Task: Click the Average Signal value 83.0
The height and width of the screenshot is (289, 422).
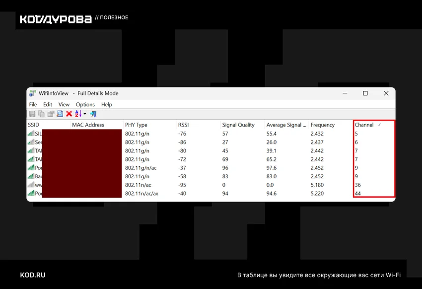Action: (272, 176)
